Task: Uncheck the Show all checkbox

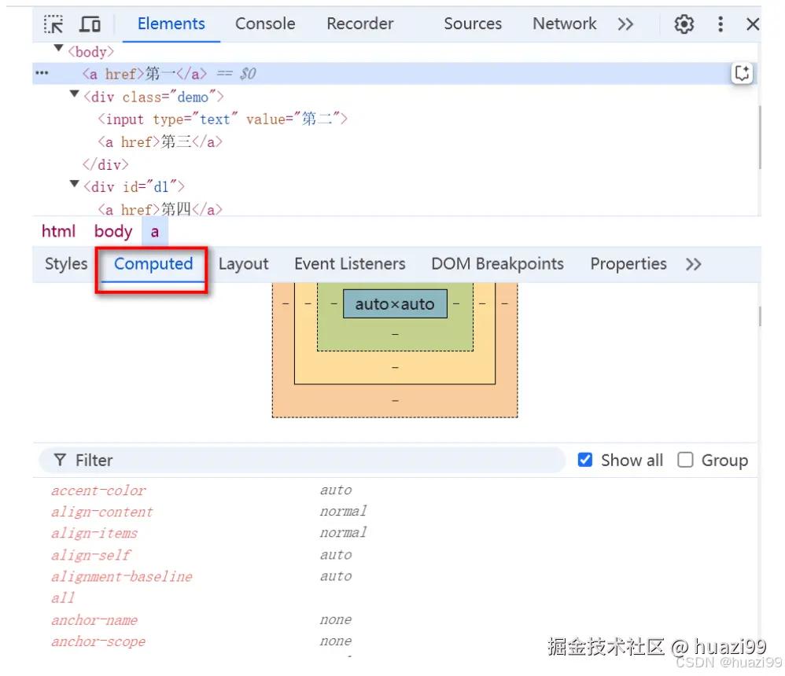Action: (584, 460)
